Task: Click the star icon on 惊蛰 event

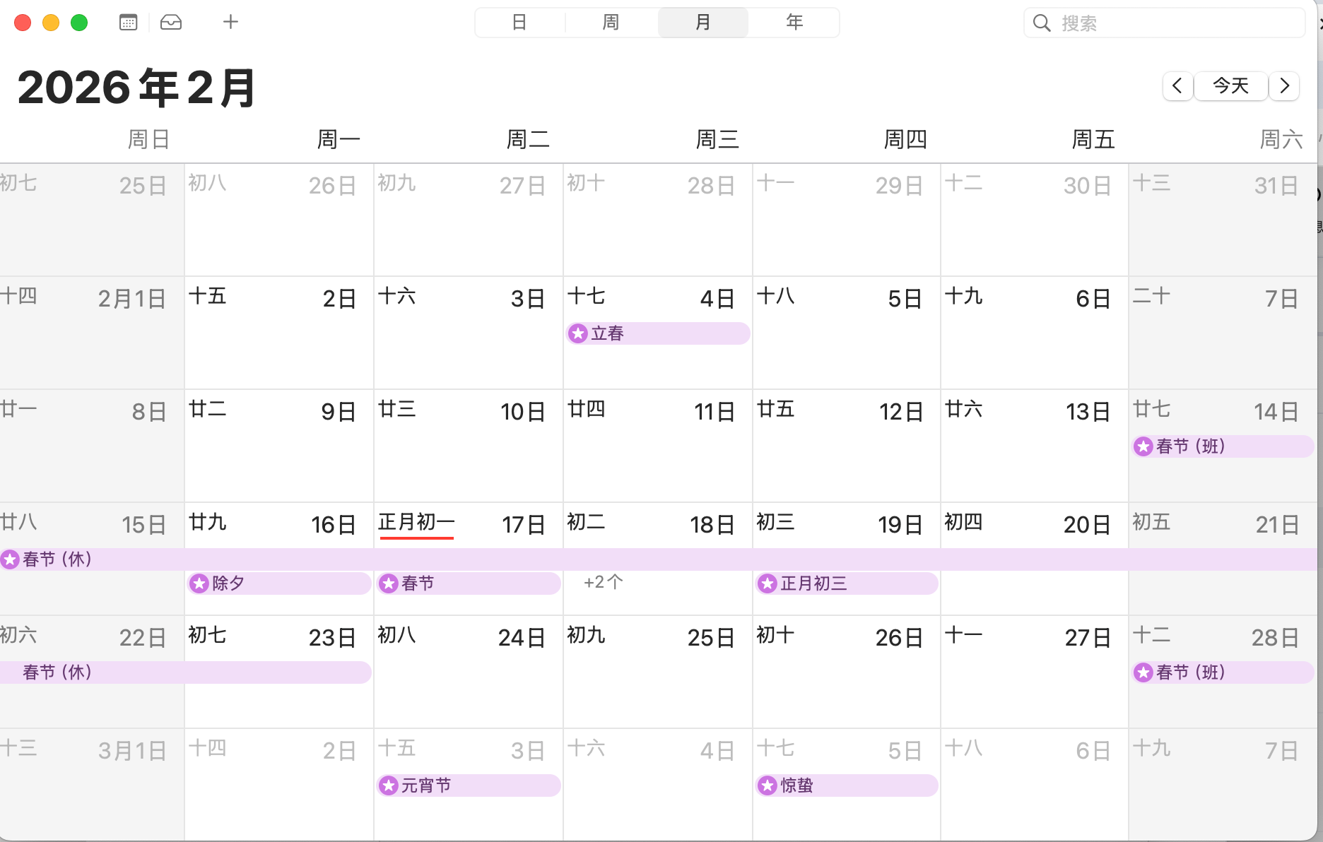Action: pos(768,785)
